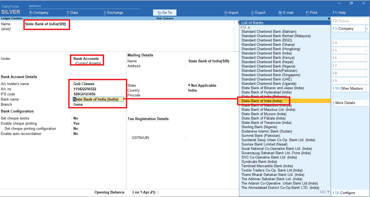
Task: Close the Gnb Classes panel
Action: coord(329,18)
